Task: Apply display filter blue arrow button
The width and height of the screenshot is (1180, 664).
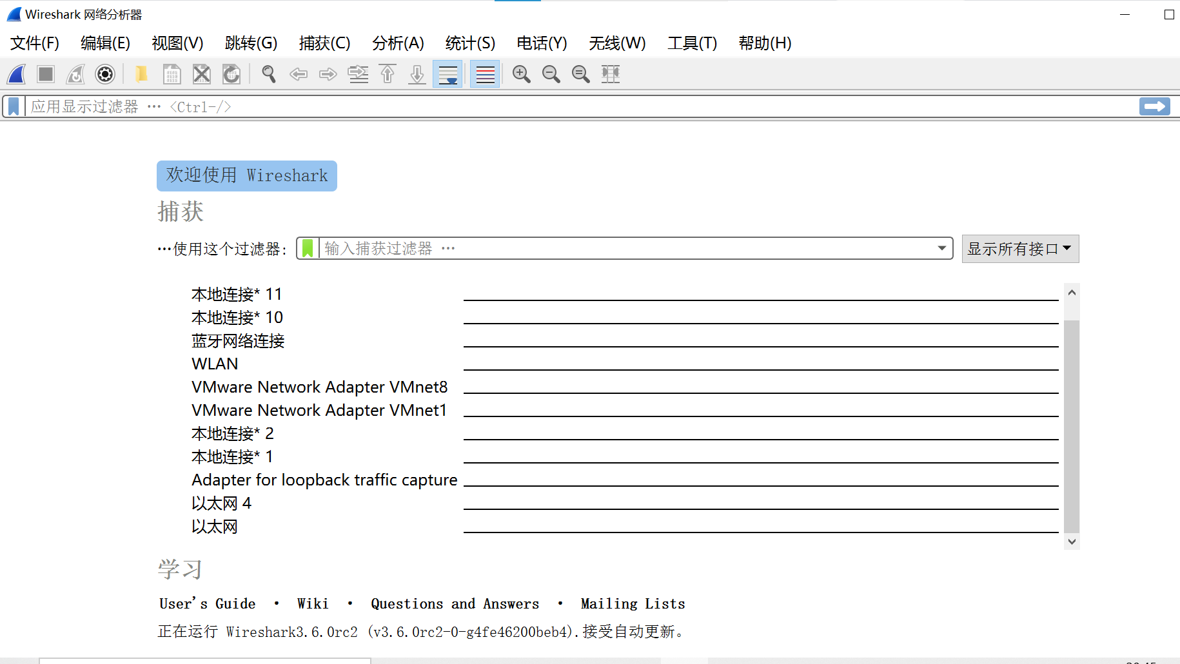Action: click(x=1154, y=106)
